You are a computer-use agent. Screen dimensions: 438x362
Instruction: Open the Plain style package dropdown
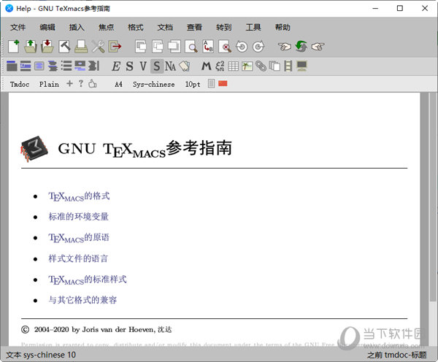coord(49,84)
